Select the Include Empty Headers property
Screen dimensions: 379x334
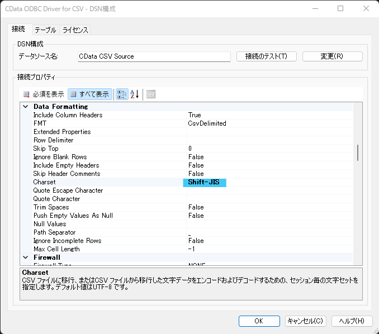click(x=66, y=165)
